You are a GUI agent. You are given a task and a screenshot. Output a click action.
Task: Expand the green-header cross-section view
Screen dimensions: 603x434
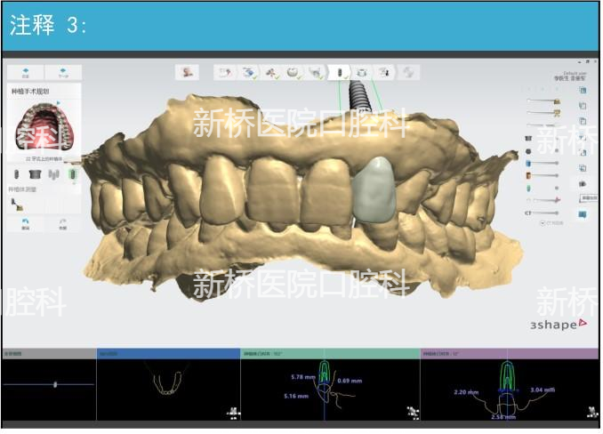coord(328,353)
